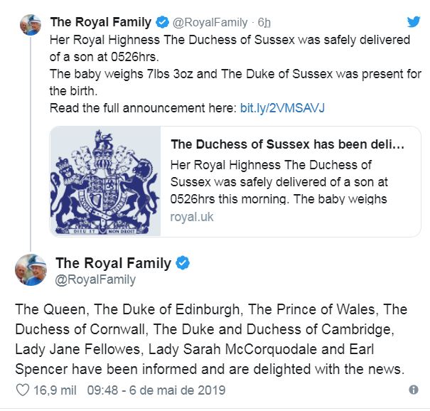Viewport: 430px width, 411px height.
Task: Click The Royal Family name in the lower tweet
Action: point(113,263)
